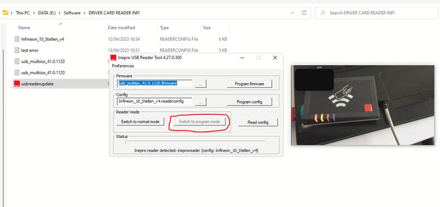
Task: Click the test error file icon
Action: (x=17, y=50)
